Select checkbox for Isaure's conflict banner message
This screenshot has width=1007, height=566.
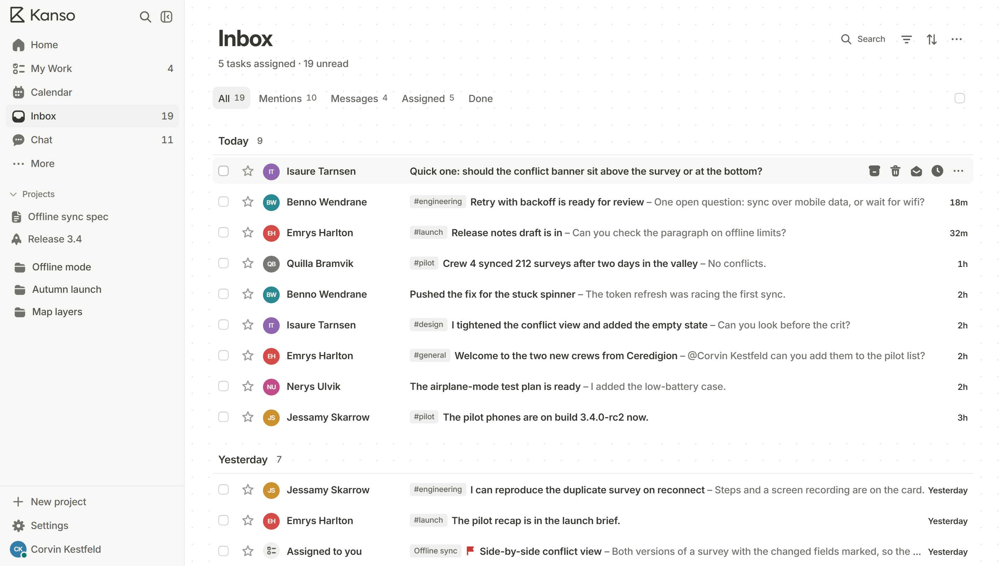223,171
